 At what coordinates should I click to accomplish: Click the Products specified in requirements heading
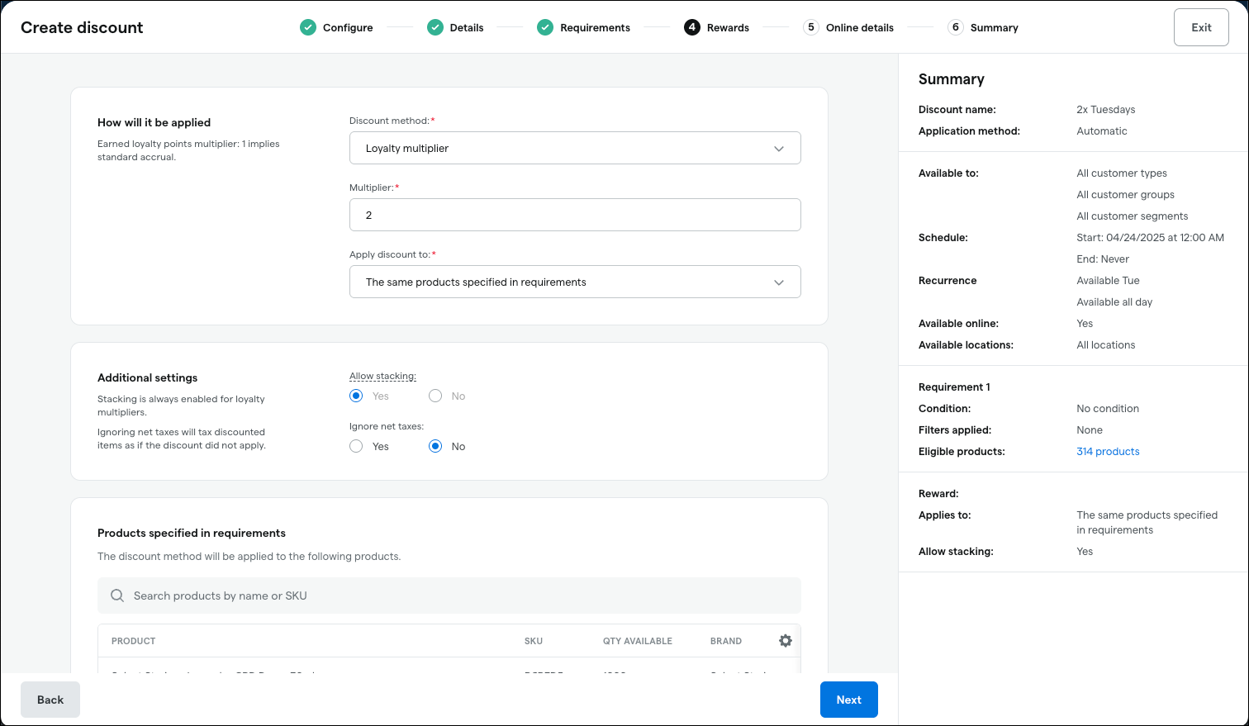[x=192, y=533]
